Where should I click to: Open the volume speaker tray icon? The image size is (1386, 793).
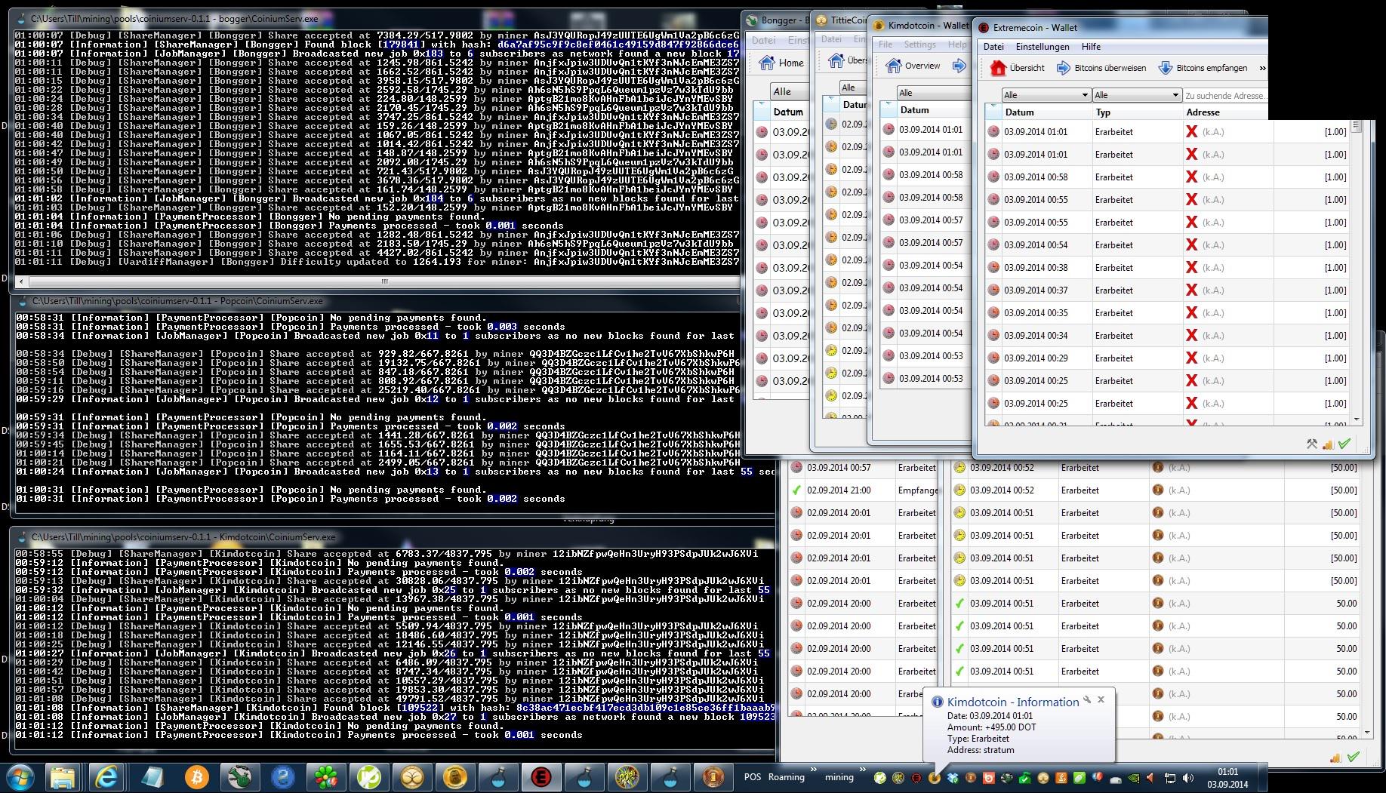point(1188,777)
